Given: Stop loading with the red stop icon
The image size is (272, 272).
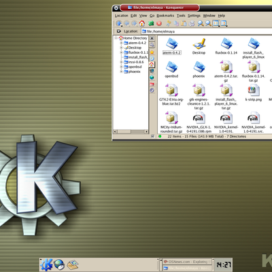Looking at the screenshot, I should pyautogui.click(x=159, y=23).
